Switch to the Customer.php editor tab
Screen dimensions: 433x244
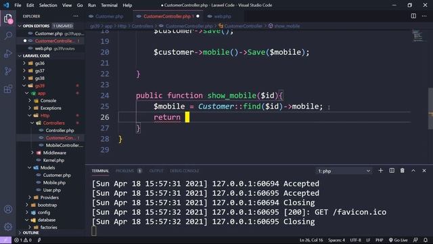(109, 16)
